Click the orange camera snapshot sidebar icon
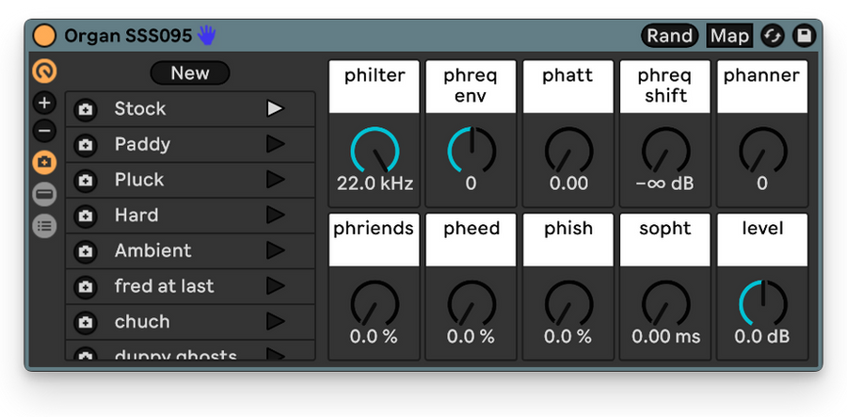 (x=44, y=162)
